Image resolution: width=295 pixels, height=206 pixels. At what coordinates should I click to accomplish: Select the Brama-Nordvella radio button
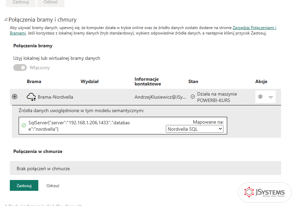click(x=15, y=97)
